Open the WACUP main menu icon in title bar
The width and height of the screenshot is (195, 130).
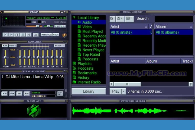(1, 12)
